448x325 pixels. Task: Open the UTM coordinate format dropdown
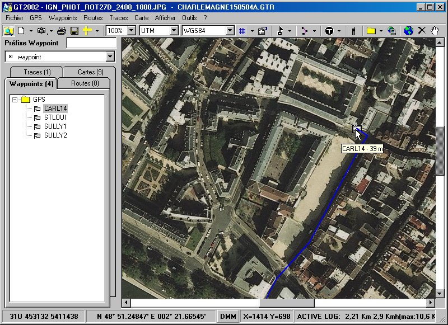tap(174, 31)
